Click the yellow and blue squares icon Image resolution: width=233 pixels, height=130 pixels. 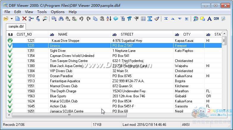click(x=203, y=19)
